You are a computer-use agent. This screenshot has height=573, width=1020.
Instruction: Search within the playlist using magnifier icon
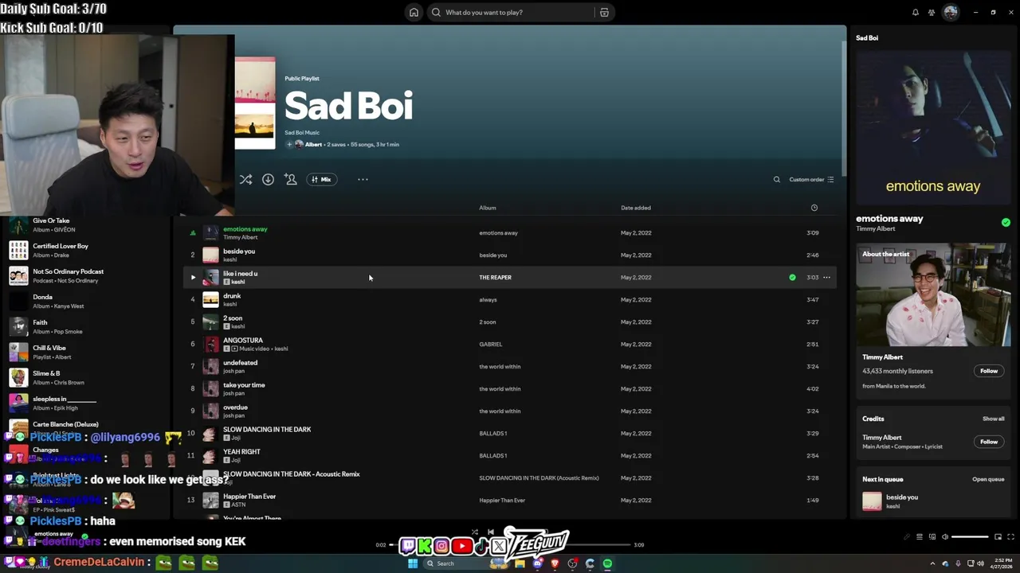coord(777,180)
